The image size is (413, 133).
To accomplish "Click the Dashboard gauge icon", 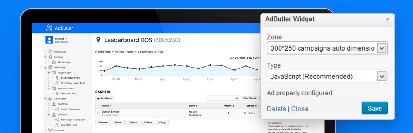I will pyautogui.click(x=50, y=52).
